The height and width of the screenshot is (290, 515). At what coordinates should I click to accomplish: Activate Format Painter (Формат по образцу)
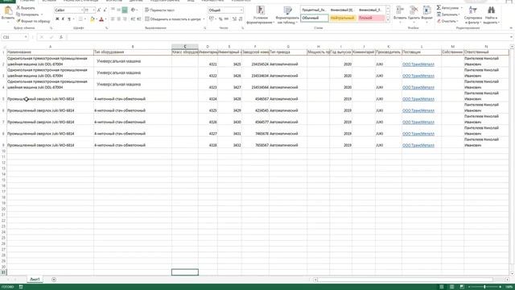click(x=33, y=21)
